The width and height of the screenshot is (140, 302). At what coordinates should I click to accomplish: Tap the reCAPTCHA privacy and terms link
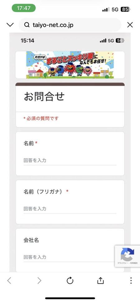[128, 263]
